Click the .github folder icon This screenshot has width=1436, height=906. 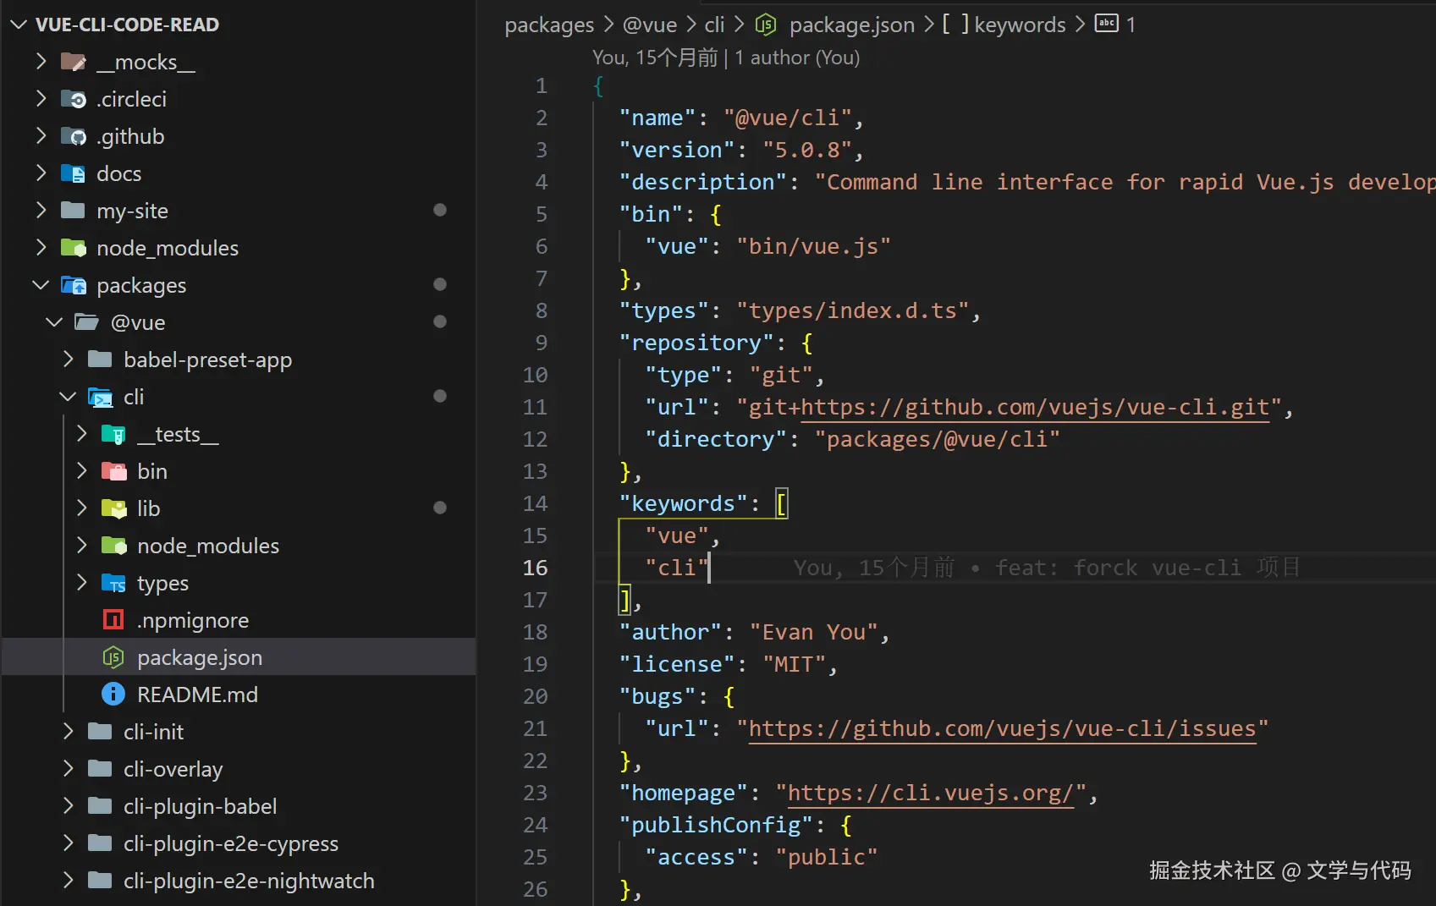coord(74,136)
